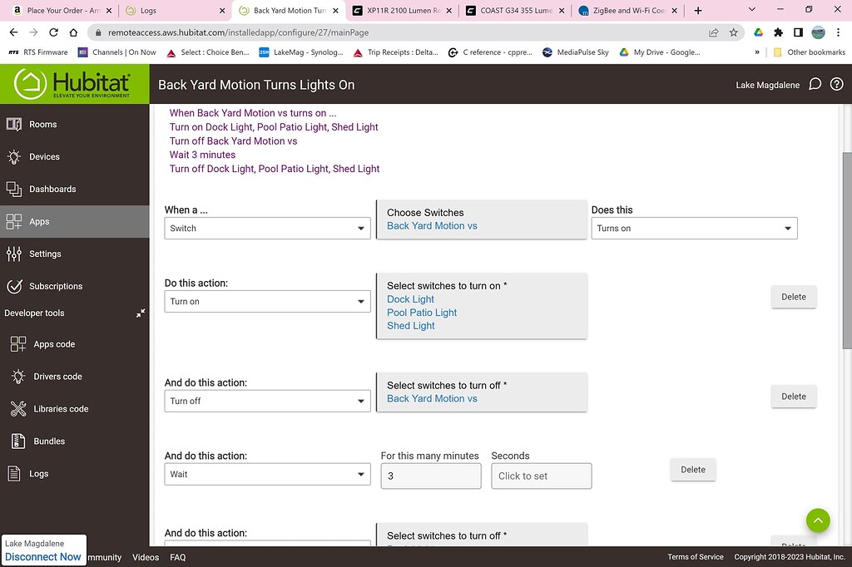Click the green scroll-to-top button

click(818, 520)
